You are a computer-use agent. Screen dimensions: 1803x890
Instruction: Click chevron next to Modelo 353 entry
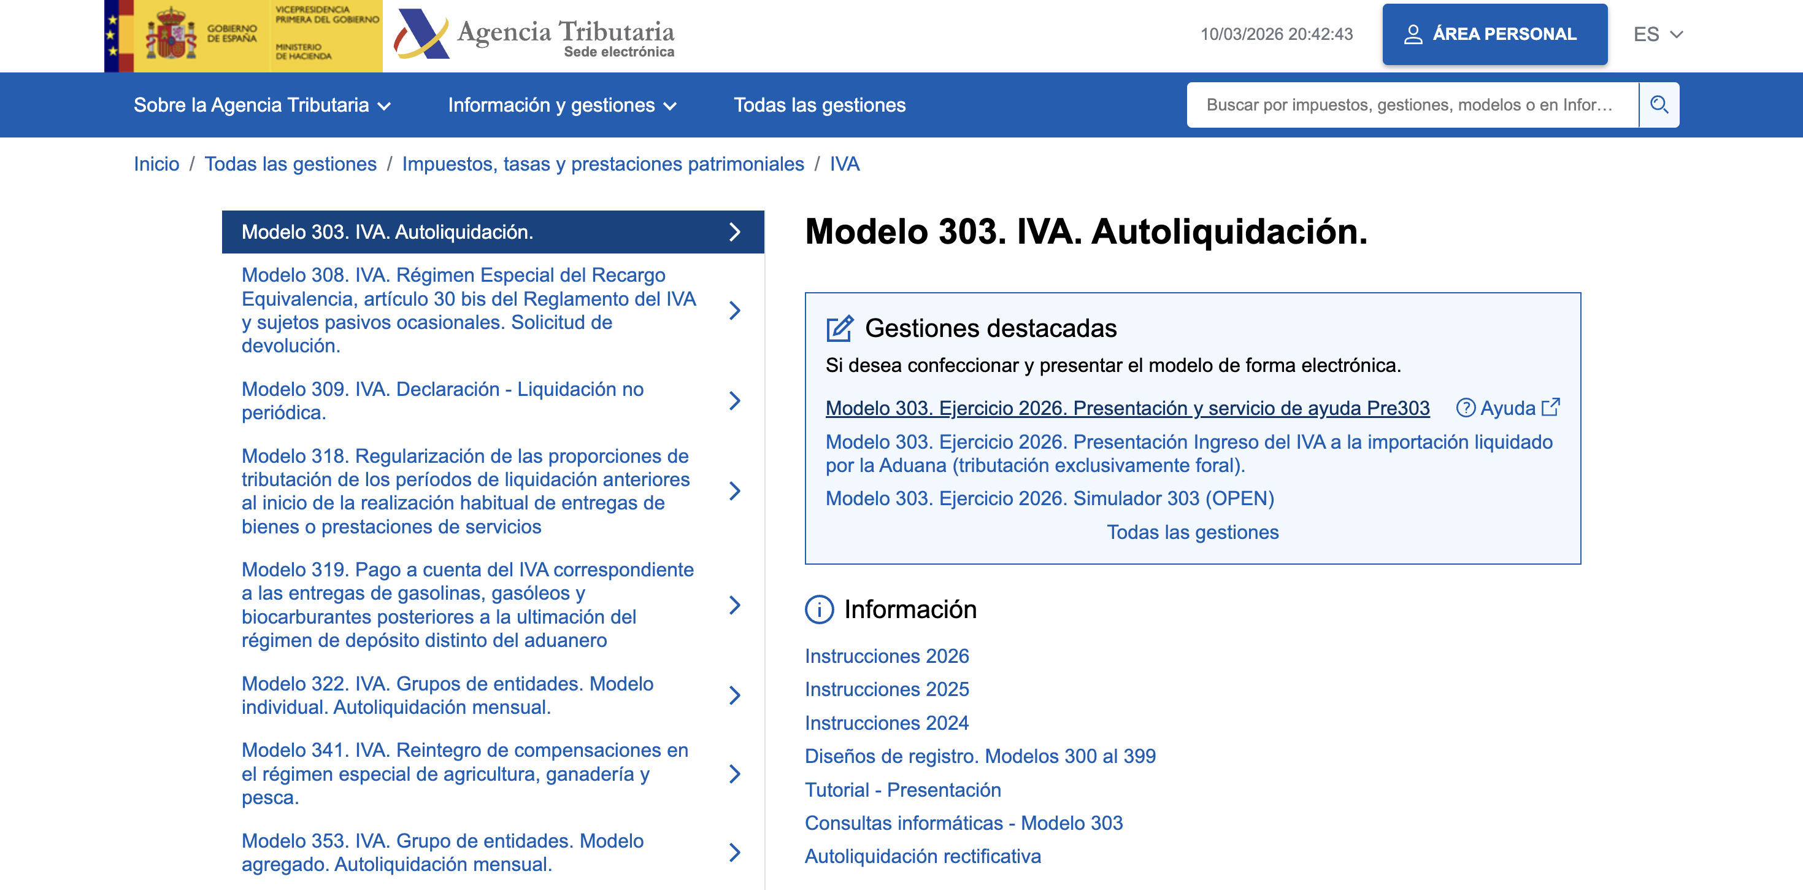coord(734,852)
